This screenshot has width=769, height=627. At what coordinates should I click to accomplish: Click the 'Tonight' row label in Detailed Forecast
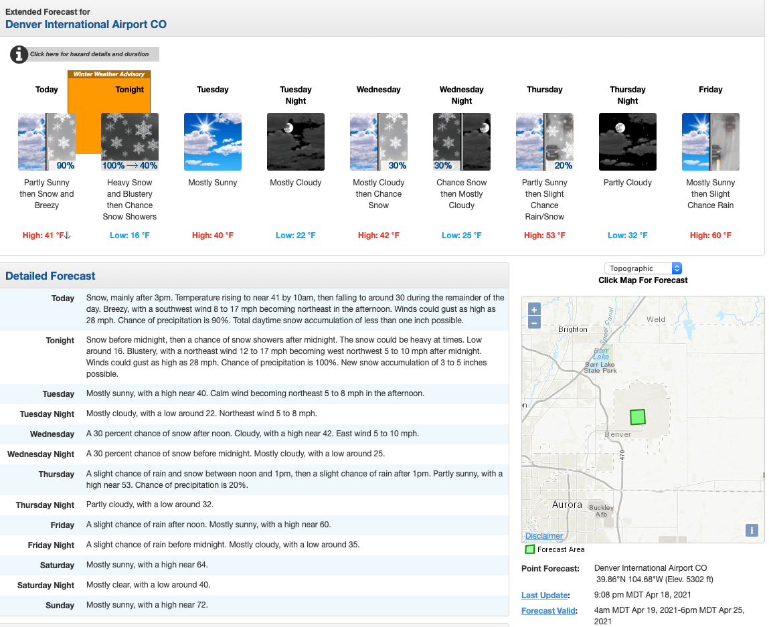pos(60,340)
